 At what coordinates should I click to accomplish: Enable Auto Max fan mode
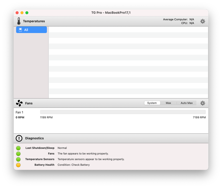(x=187, y=103)
